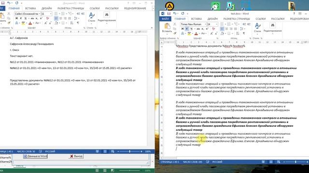Expand Редактирование menu in test.docx window

272,28
